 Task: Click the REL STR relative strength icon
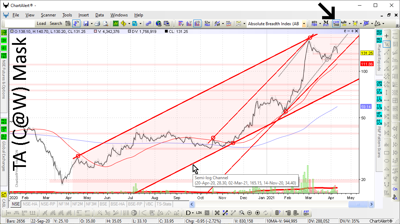coord(68,24)
